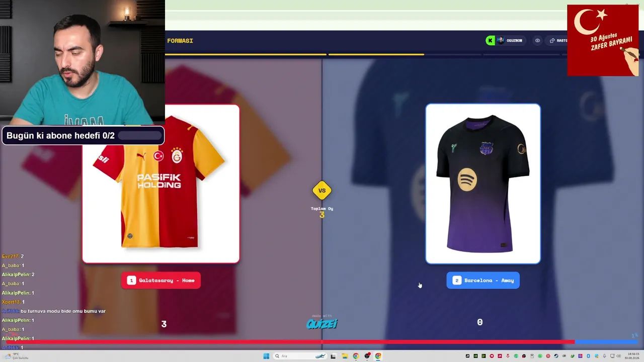The height and width of the screenshot is (362, 644).
Task: Open the weather widget showing 19°C
Action: 15,356
